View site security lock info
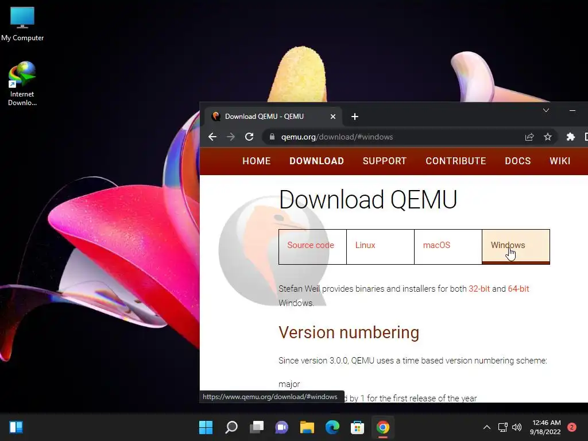The width and height of the screenshot is (588, 441). click(x=272, y=137)
